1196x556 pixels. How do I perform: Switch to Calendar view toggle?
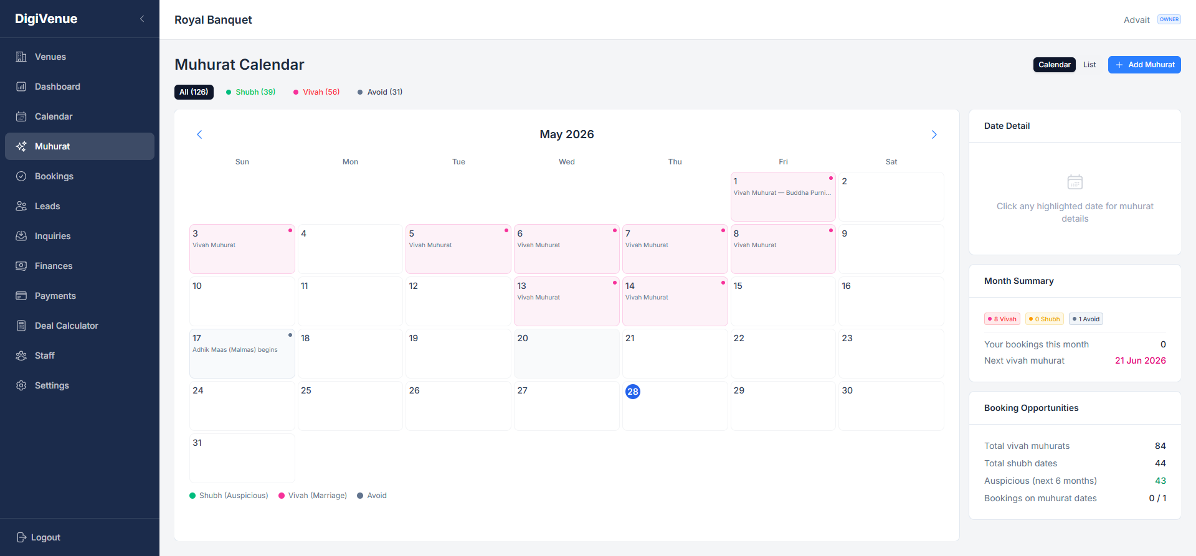pos(1055,65)
